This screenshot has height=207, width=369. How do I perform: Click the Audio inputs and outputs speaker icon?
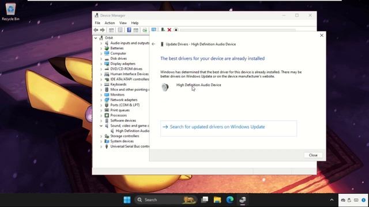pyautogui.click(x=107, y=43)
